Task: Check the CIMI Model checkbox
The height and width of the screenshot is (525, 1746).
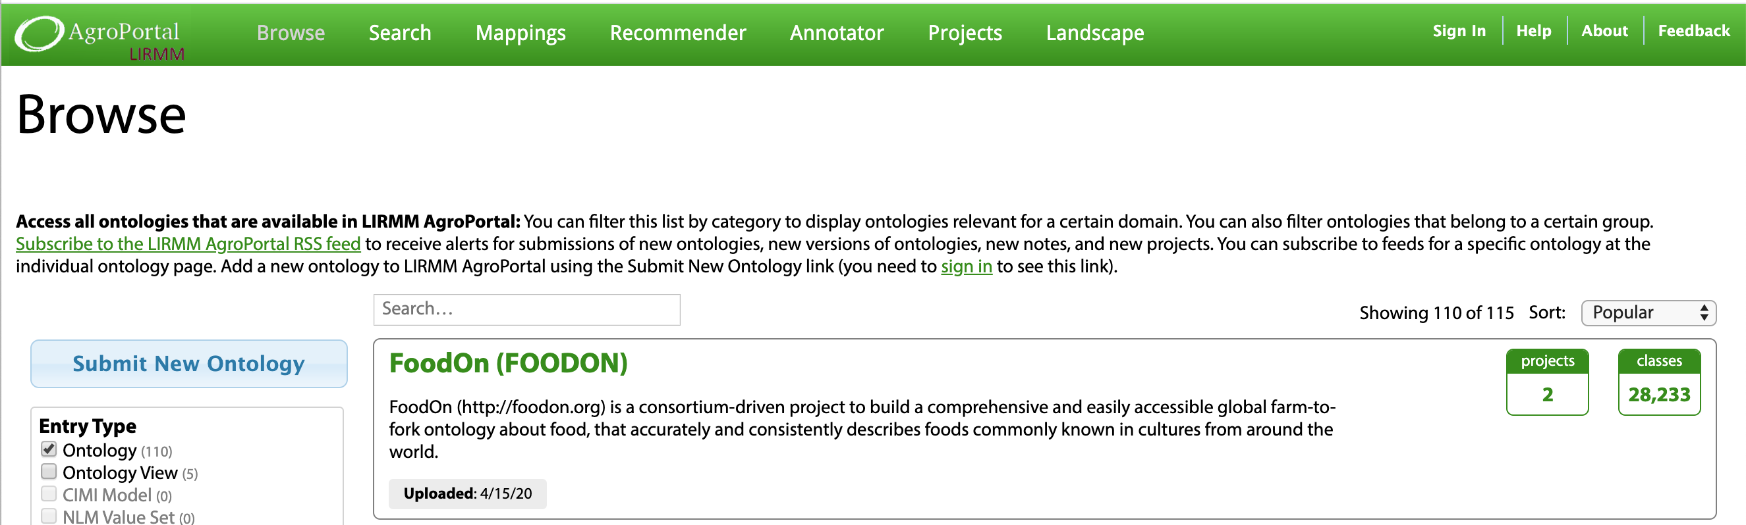Action: [49, 494]
